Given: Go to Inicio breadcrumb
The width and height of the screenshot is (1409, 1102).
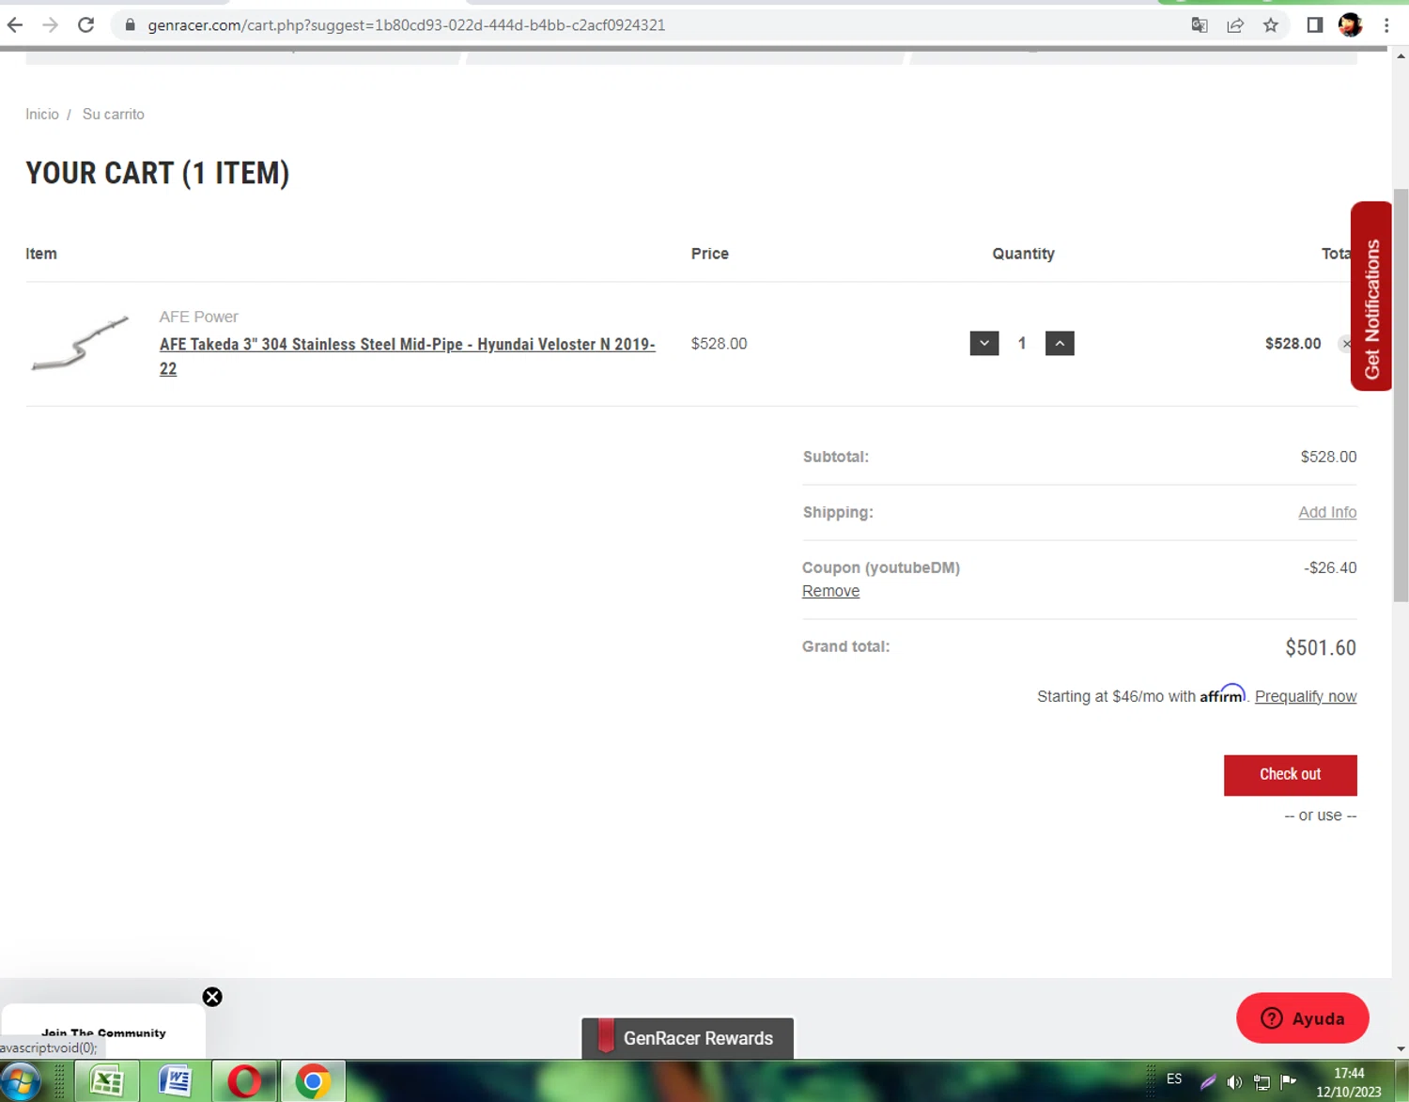Looking at the screenshot, I should click(x=42, y=114).
